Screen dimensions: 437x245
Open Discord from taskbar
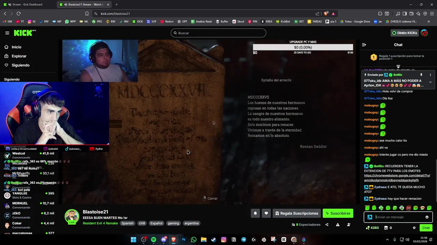pos(164,240)
